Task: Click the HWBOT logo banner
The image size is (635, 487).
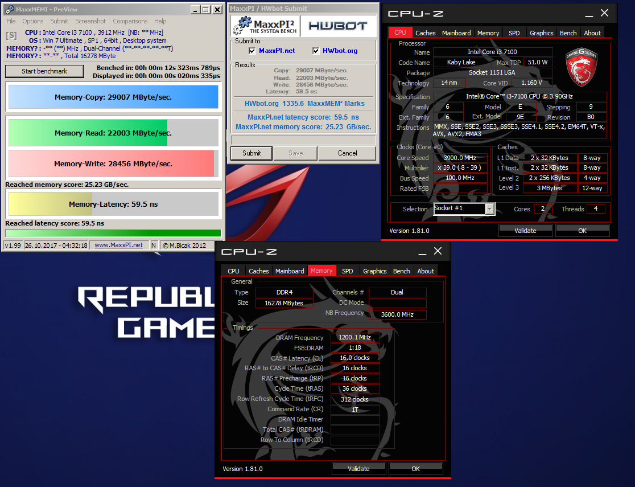Action: (338, 26)
